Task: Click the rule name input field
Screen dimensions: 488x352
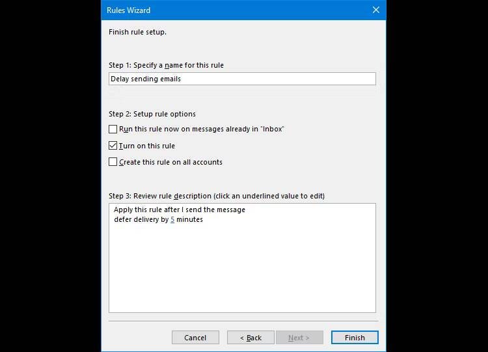Action: coord(242,79)
